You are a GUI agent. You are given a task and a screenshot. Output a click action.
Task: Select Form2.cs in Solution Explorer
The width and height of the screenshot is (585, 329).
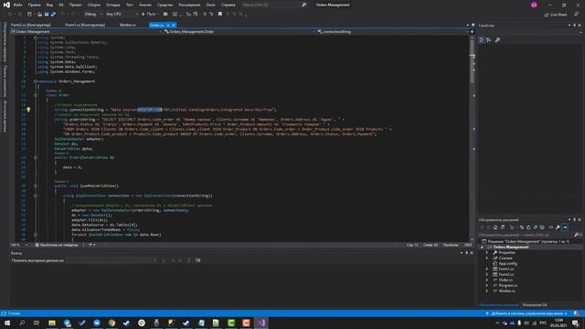tap(505, 274)
